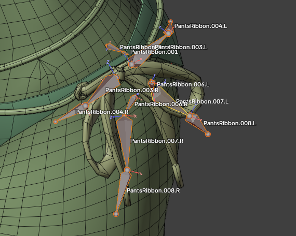Click the tail tip sphere of PantsRibbon.004.R
The image size is (296, 236).
pyautogui.click(x=56, y=122)
